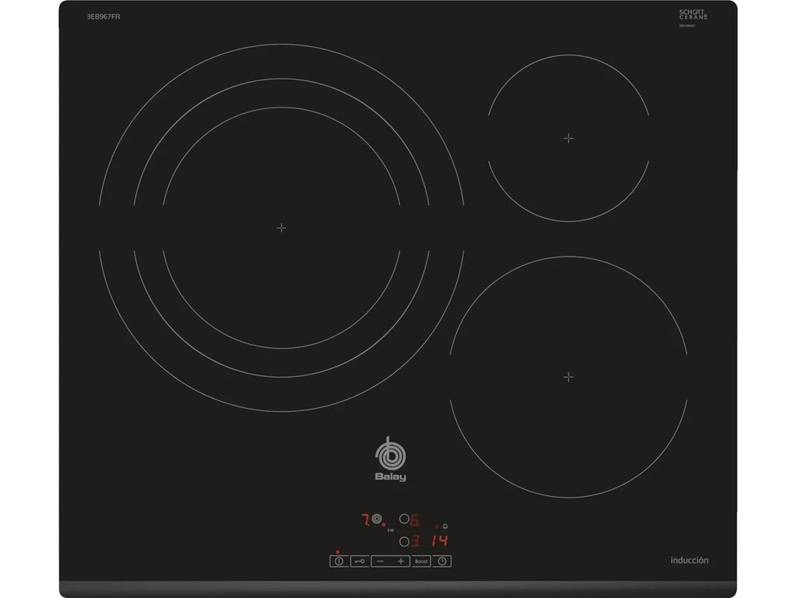Viewport: 797px width, 598px height.
Task: Activate the boost function key
Action: pos(421,561)
